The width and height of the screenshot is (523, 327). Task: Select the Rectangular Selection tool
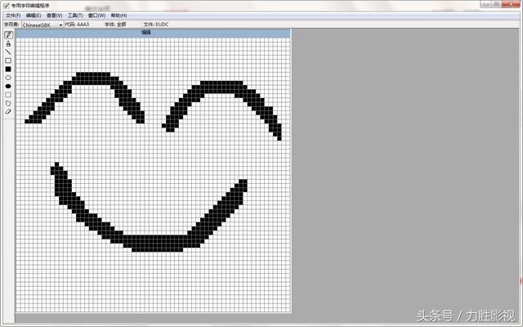point(8,95)
